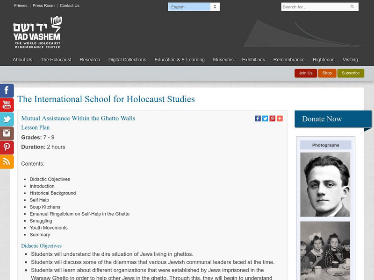Share lesson plan on Twitter small icon
Screen dimensions: 374x280
(x=265, y=119)
